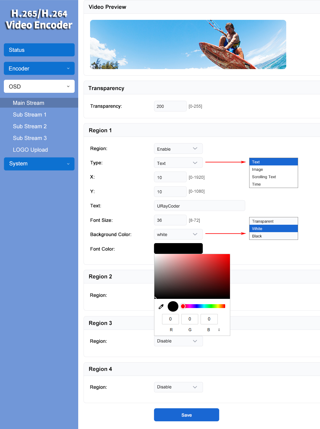Open the Background Color dropdown
The width and height of the screenshot is (320, 429).
tap(178, 234)
